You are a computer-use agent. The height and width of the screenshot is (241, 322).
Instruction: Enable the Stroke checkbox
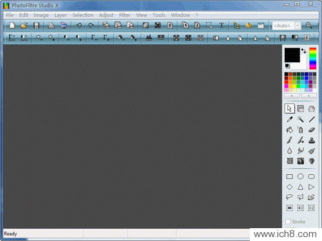(288, 221)
